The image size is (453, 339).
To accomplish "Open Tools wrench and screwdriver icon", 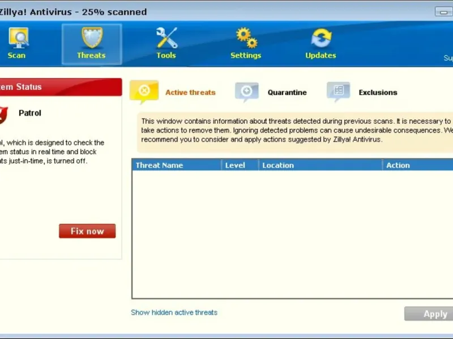I will click(x=166, y=38).
